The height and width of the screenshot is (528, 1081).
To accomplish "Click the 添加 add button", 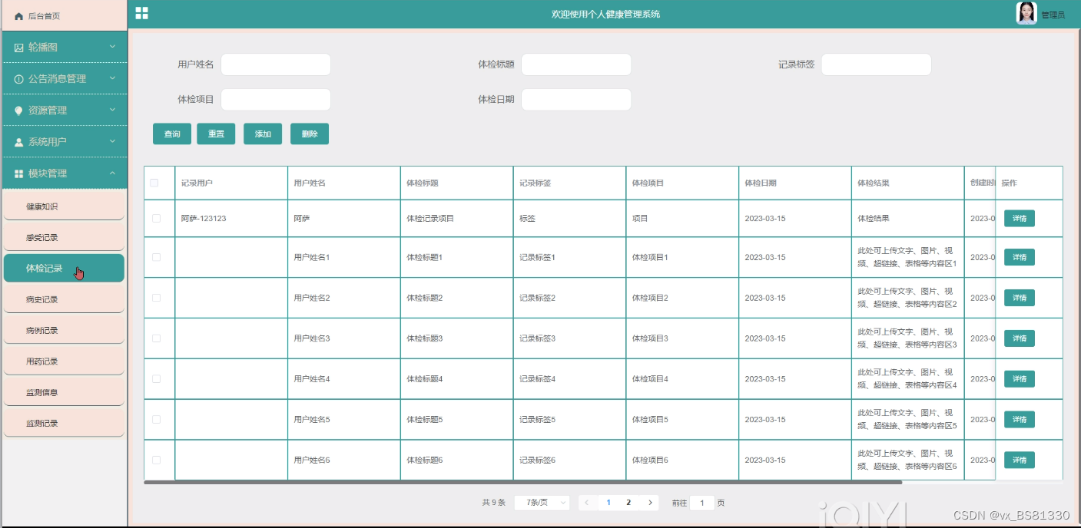I will pyautogui.click(x=263, y=134).
